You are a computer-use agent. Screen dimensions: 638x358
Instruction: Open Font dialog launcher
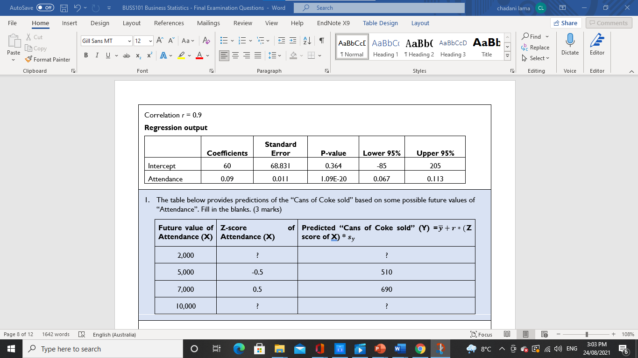click(x=212, y=71)
